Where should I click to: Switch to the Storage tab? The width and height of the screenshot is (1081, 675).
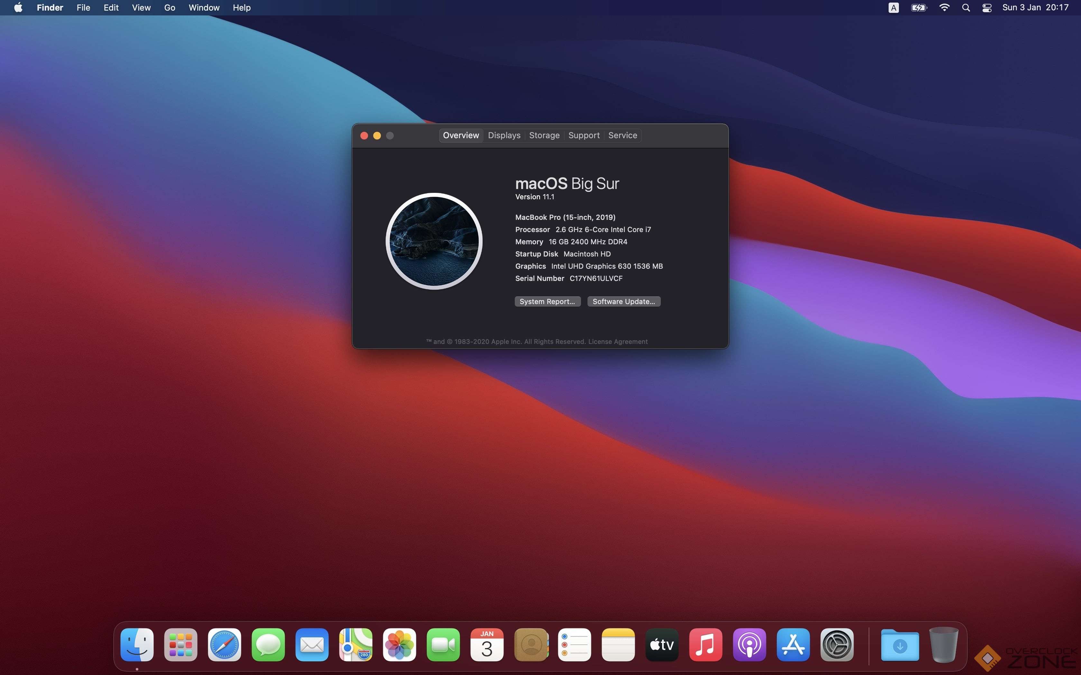[x=544, y=135]
